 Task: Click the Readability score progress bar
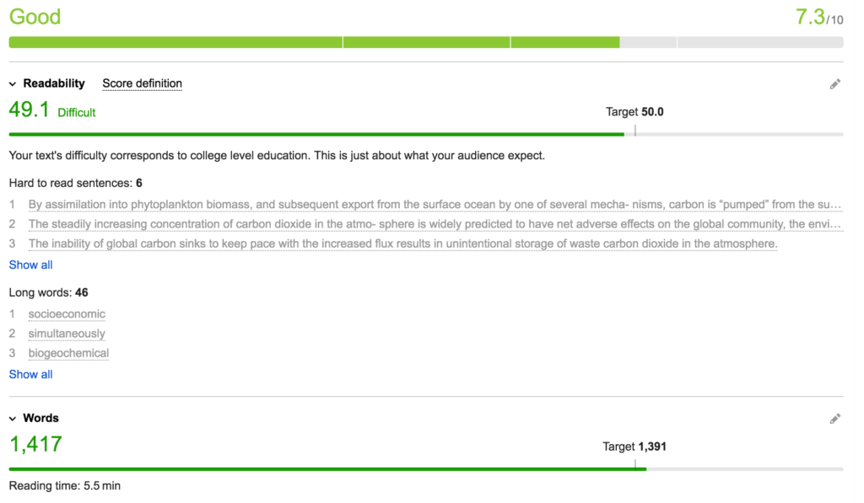click(426, 134)
